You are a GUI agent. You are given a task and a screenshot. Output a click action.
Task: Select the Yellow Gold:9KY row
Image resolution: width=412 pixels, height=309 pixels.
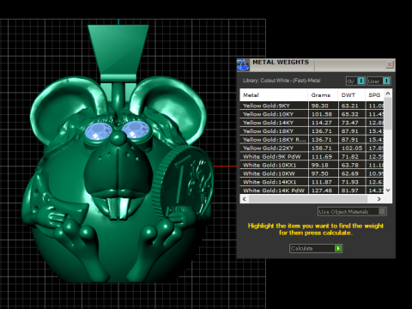click(x=312, y=106)
